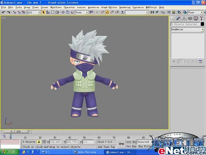Screen dimensions: 206x155
Task: Toggle the Spinner Snap icon
Action: 117,12
